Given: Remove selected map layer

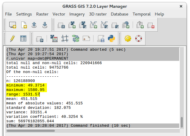Looking at the screenshot, I should (151, 25).
